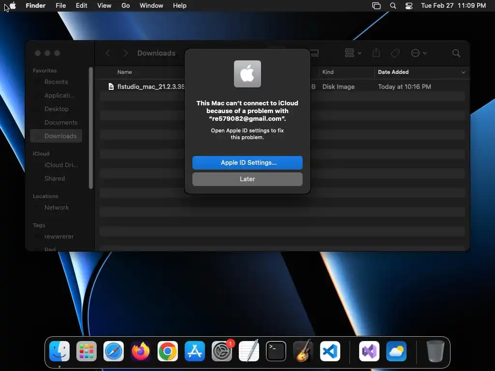Image resolution: width=495 pixels, height=371 pixels.
Task: Open the weather cloud app in Dock
Action: click(396, 351)
